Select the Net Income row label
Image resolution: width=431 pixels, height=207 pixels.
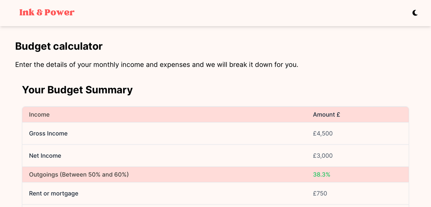(45, 156)
